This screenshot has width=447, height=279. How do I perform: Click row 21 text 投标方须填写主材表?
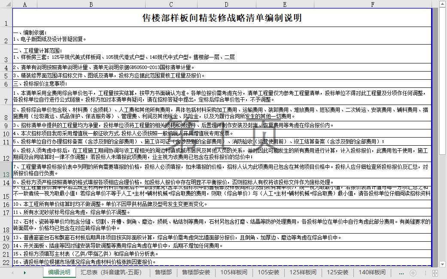[x=85, y=254]
